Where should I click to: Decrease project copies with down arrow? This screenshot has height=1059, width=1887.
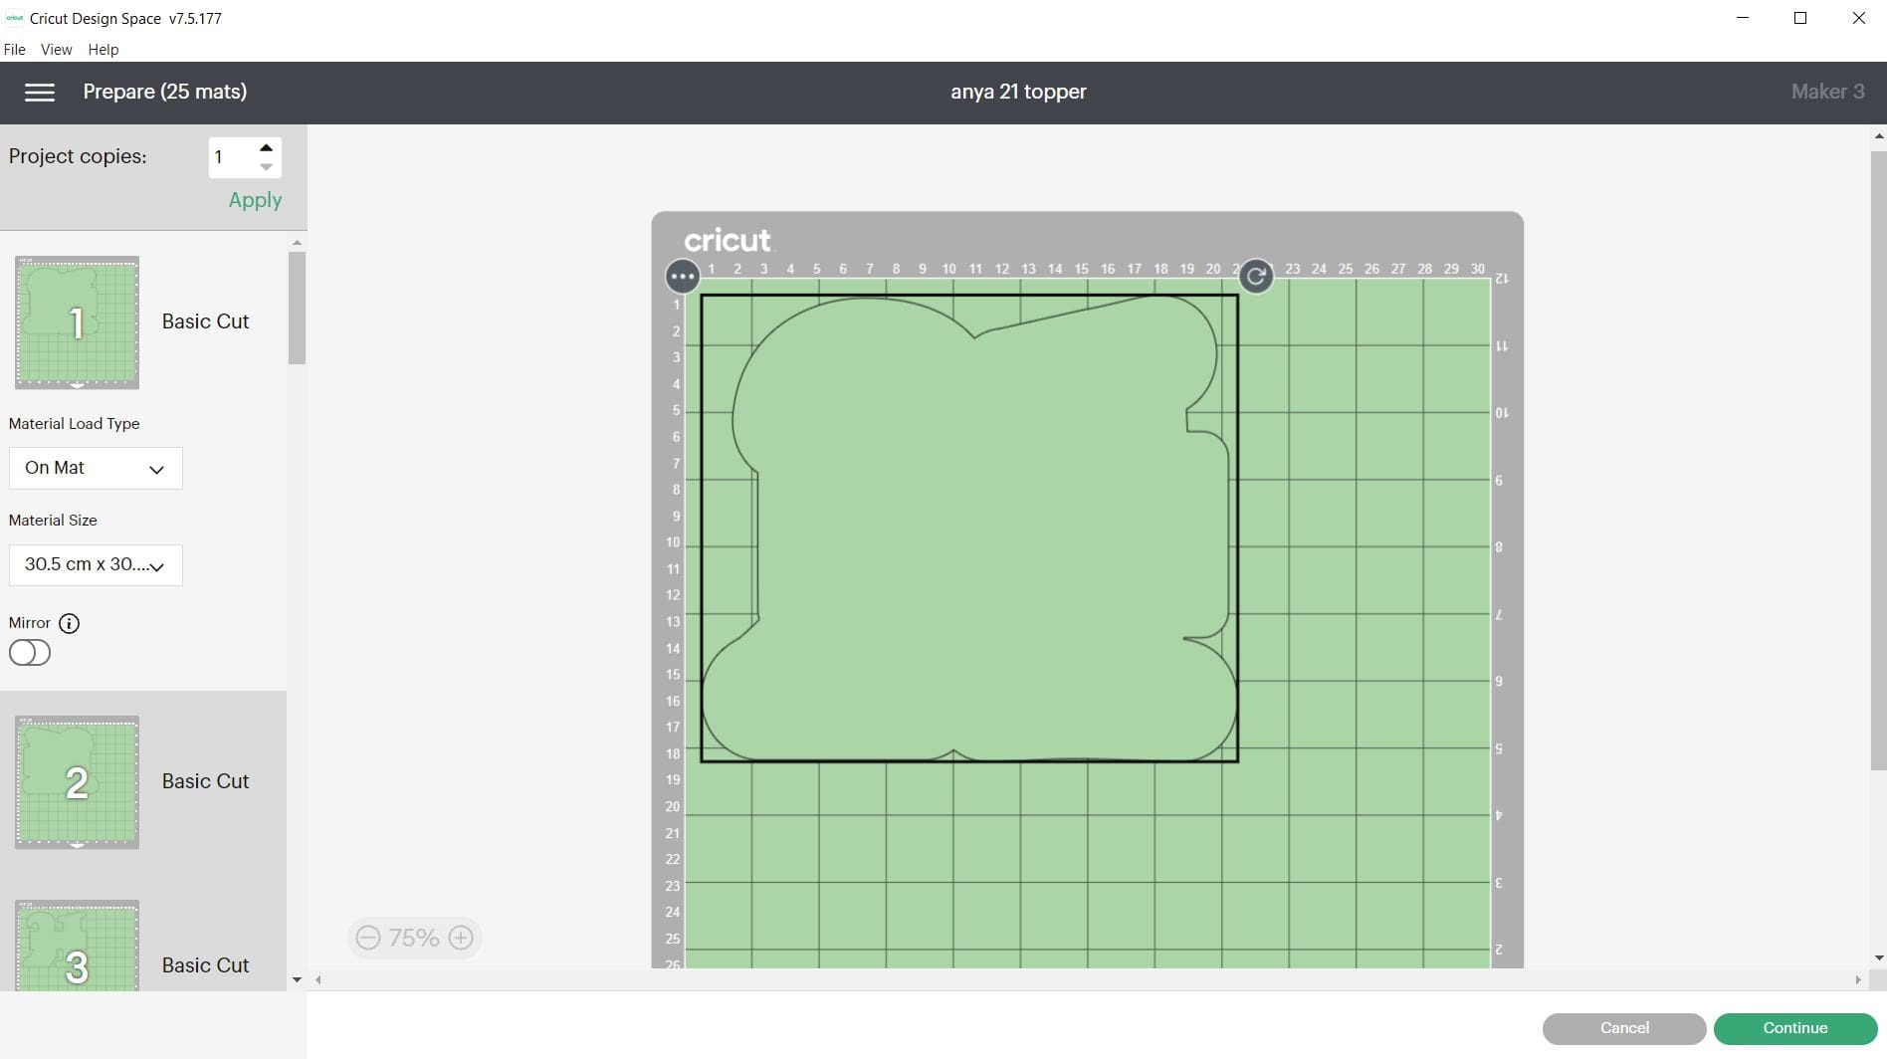266,167
